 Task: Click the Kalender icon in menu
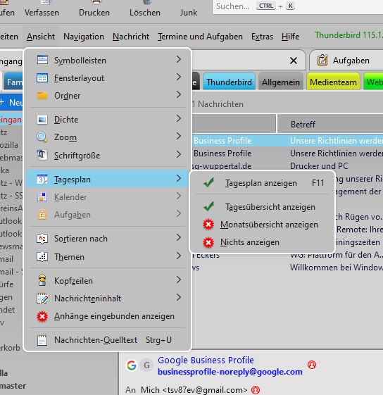42,196
